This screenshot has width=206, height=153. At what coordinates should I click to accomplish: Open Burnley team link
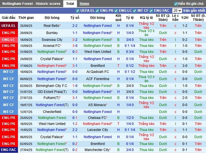click(x=52, y=33)
